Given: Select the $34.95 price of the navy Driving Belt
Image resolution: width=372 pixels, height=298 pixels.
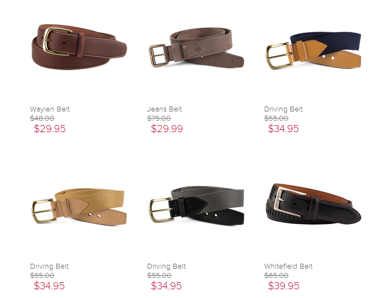Looking at the screenshot, I should (x=283, y=129).
